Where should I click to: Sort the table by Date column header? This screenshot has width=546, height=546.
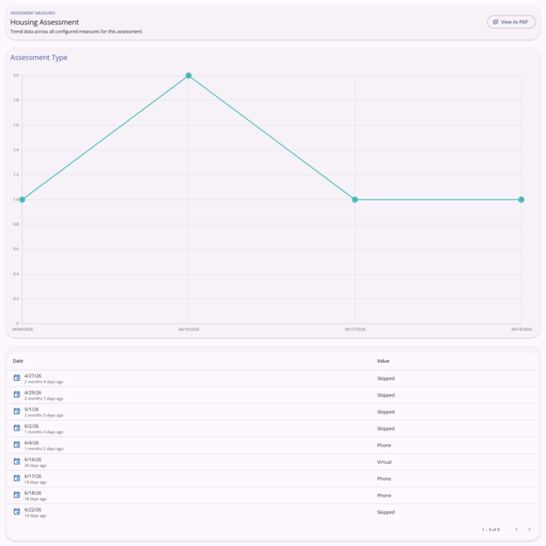tap(18, 360)
